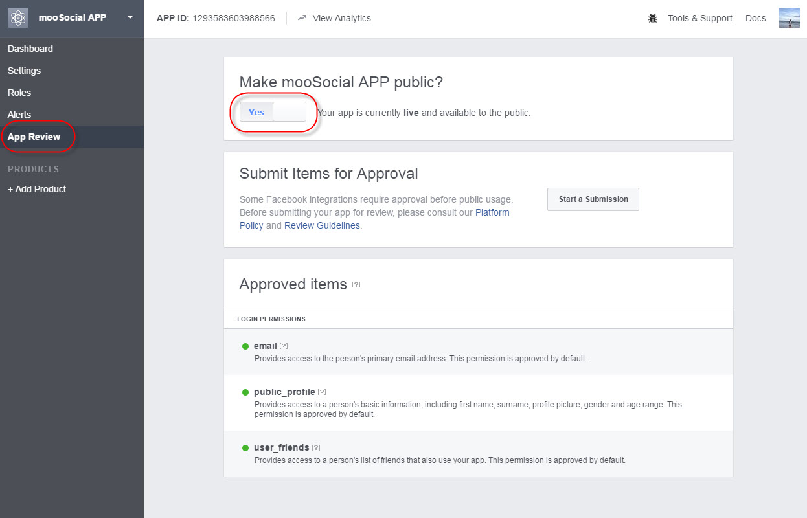Click the mooSocial APP logo icon
This screenshot has width=807, height=518.
pos(17,18)
